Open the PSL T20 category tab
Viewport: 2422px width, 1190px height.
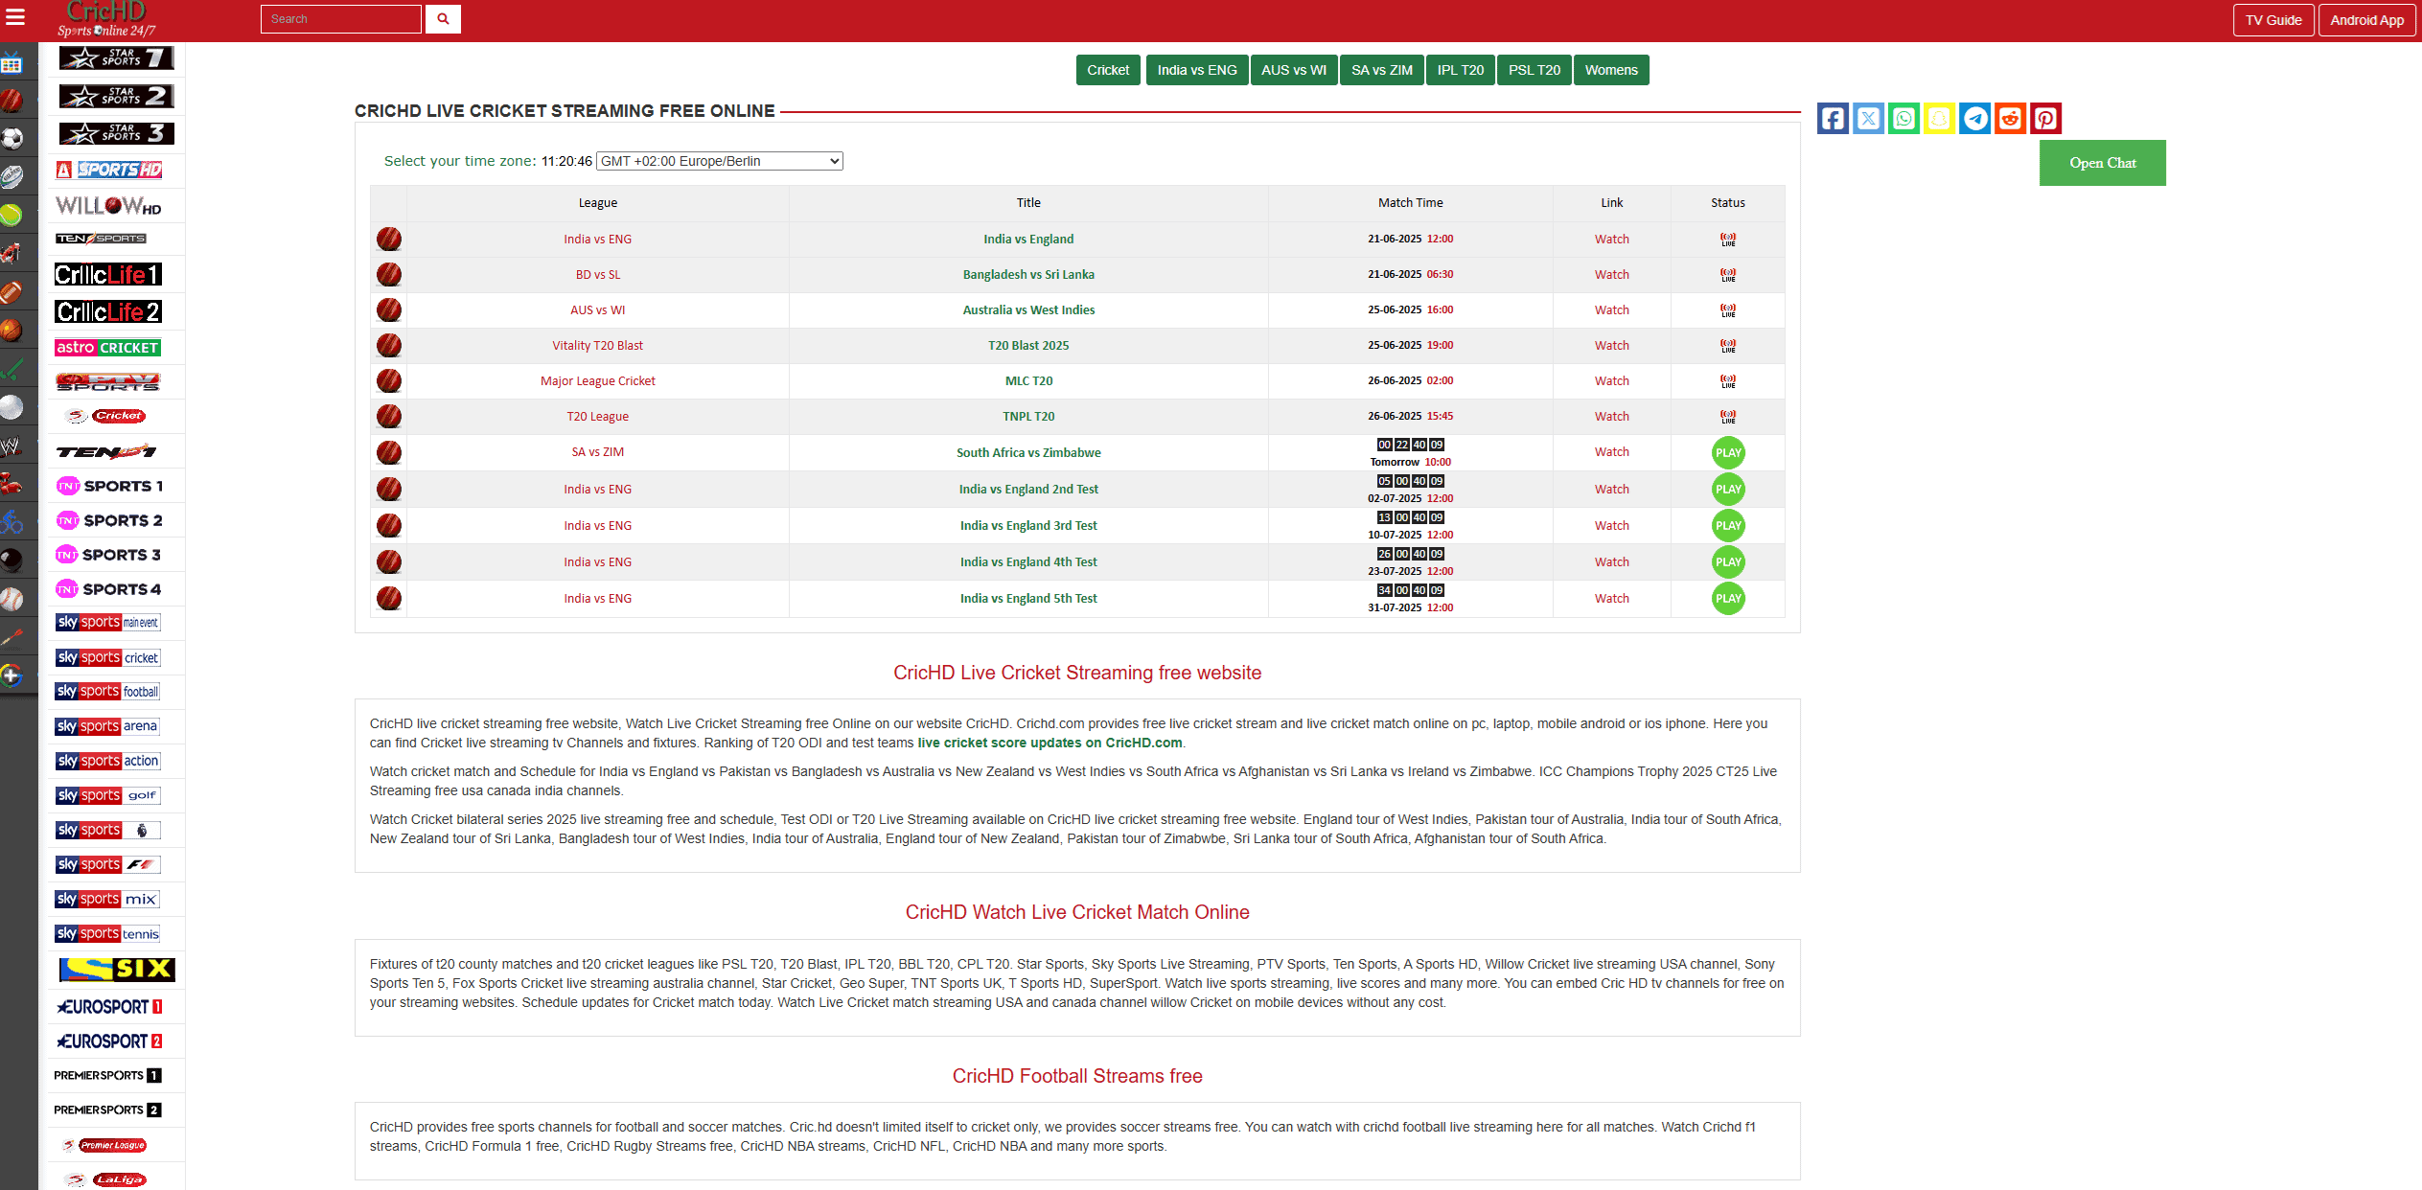tap(1534, 70)
